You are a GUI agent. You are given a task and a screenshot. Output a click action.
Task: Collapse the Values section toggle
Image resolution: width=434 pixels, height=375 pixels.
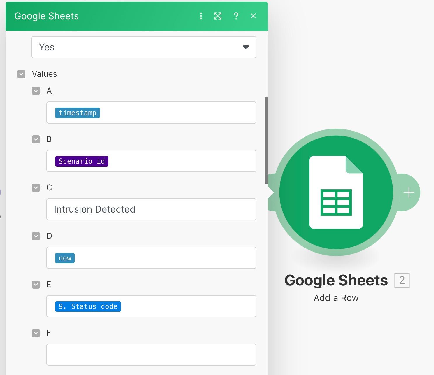point(21,74)
